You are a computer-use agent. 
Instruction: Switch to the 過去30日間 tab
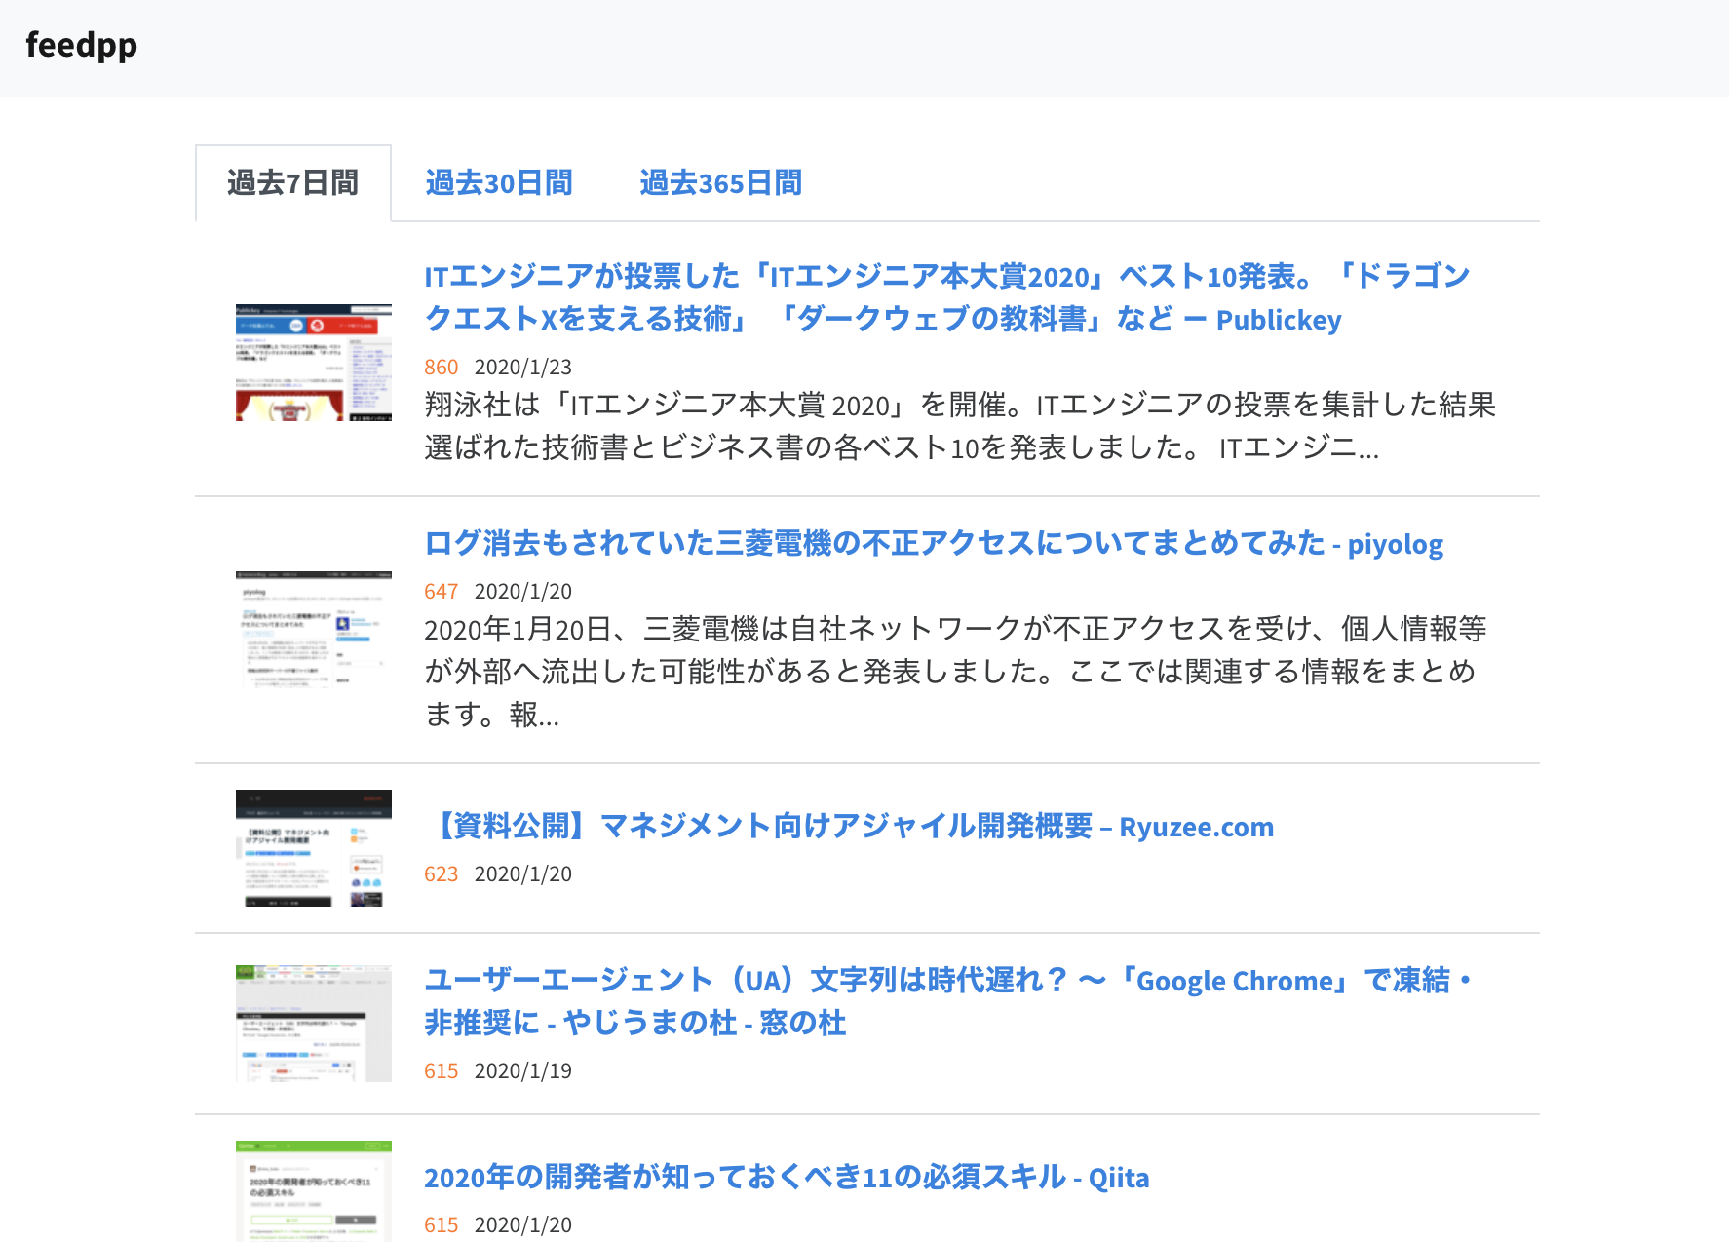[x=498, y=182]
